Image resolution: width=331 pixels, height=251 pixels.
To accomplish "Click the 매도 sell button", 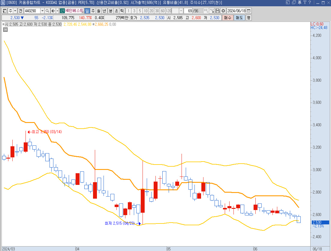I will click(x=239, y=18).
